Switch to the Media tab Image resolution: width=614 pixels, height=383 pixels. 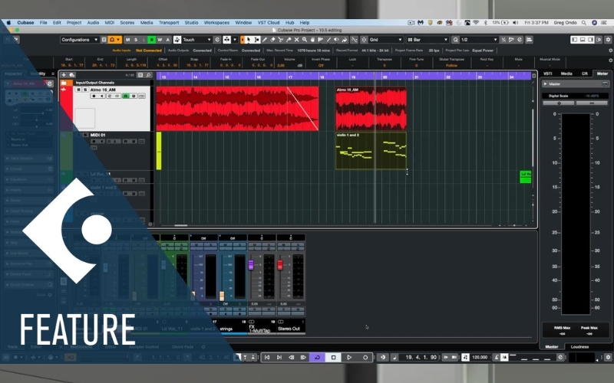coord(566,74)
